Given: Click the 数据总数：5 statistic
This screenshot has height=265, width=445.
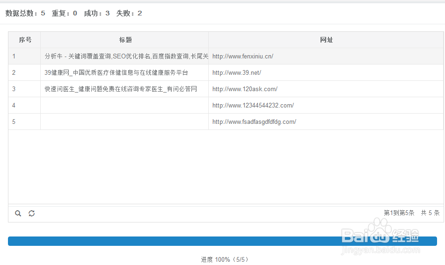Looking at the screenshot, I should (x=25, y=14).
